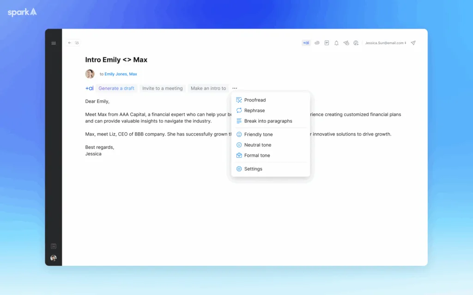Activate the +AI assistant in the toolbar
Screen dimensions: 473x295
click(306, 42)
